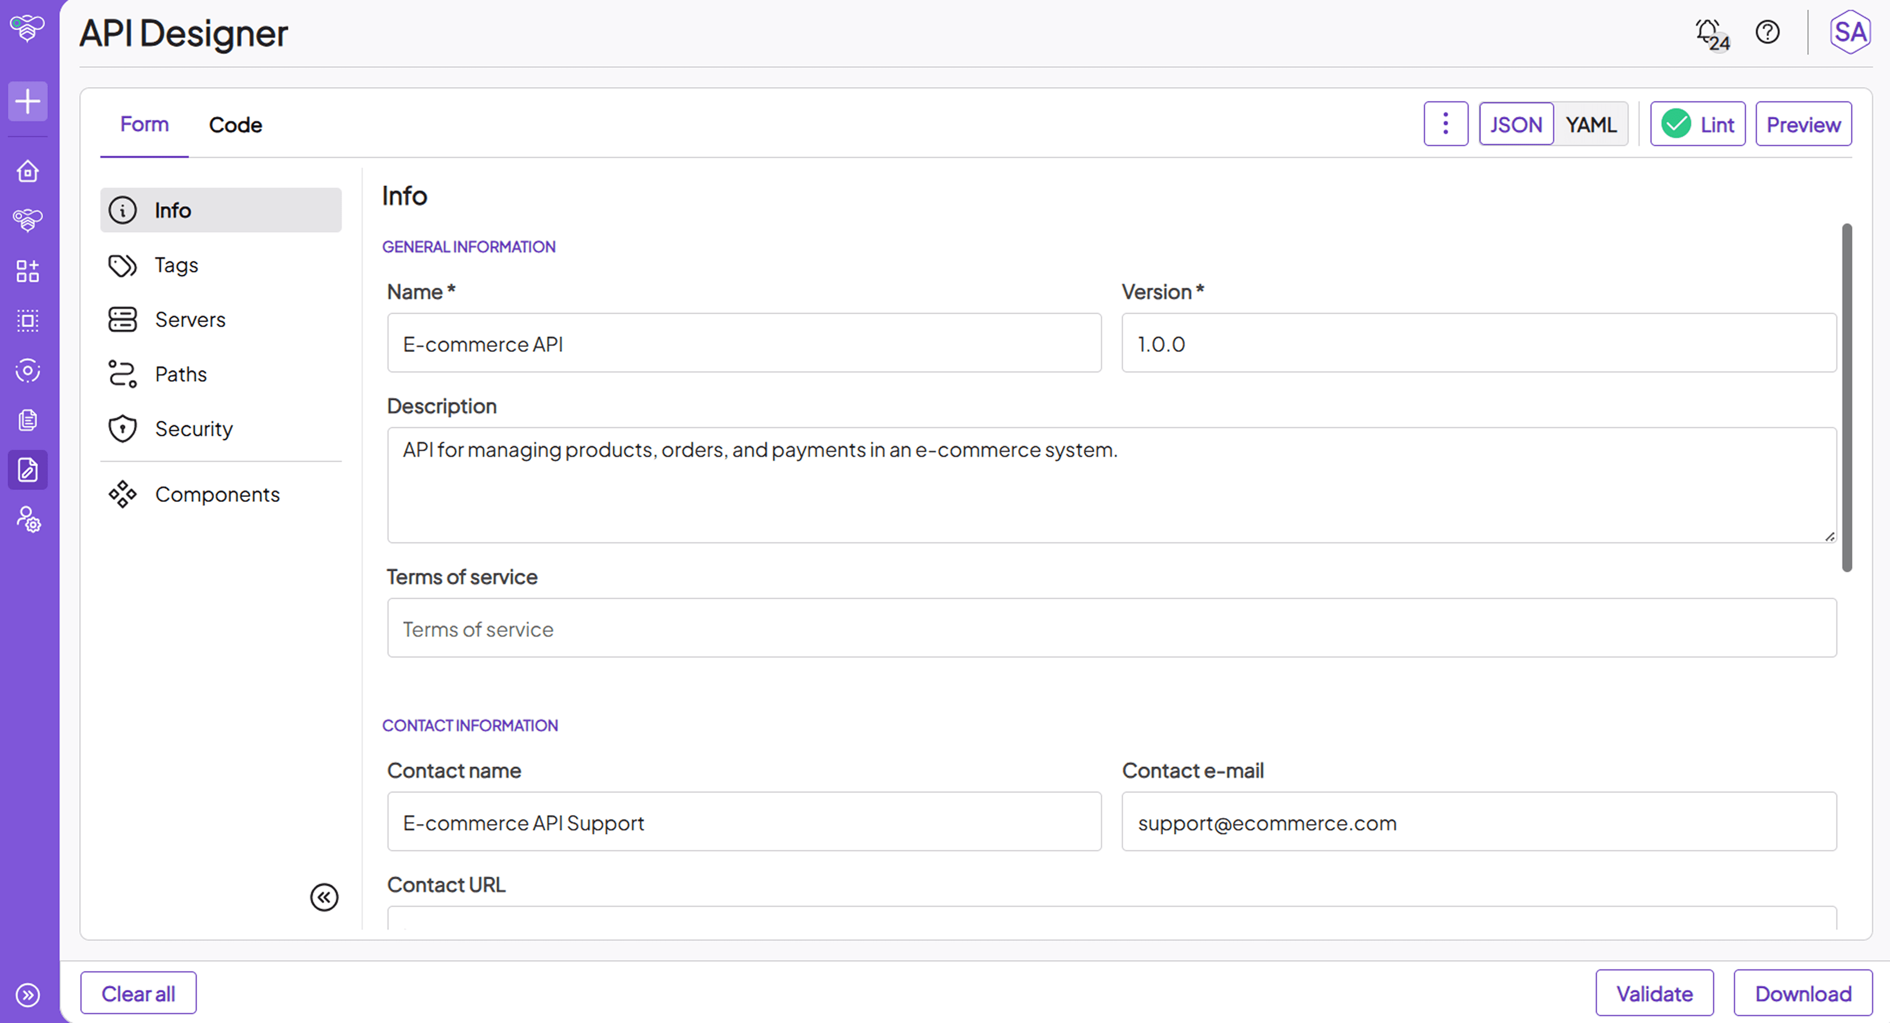The height and width of the screenshot is (1023, 1890).
Task: Click the Validate button
Action: pos(1654,994)
